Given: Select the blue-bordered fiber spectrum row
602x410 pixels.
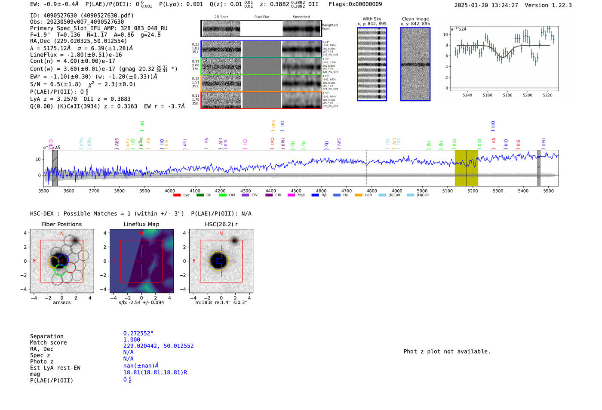Looking at the screenshot, I should tap(261, 49).
